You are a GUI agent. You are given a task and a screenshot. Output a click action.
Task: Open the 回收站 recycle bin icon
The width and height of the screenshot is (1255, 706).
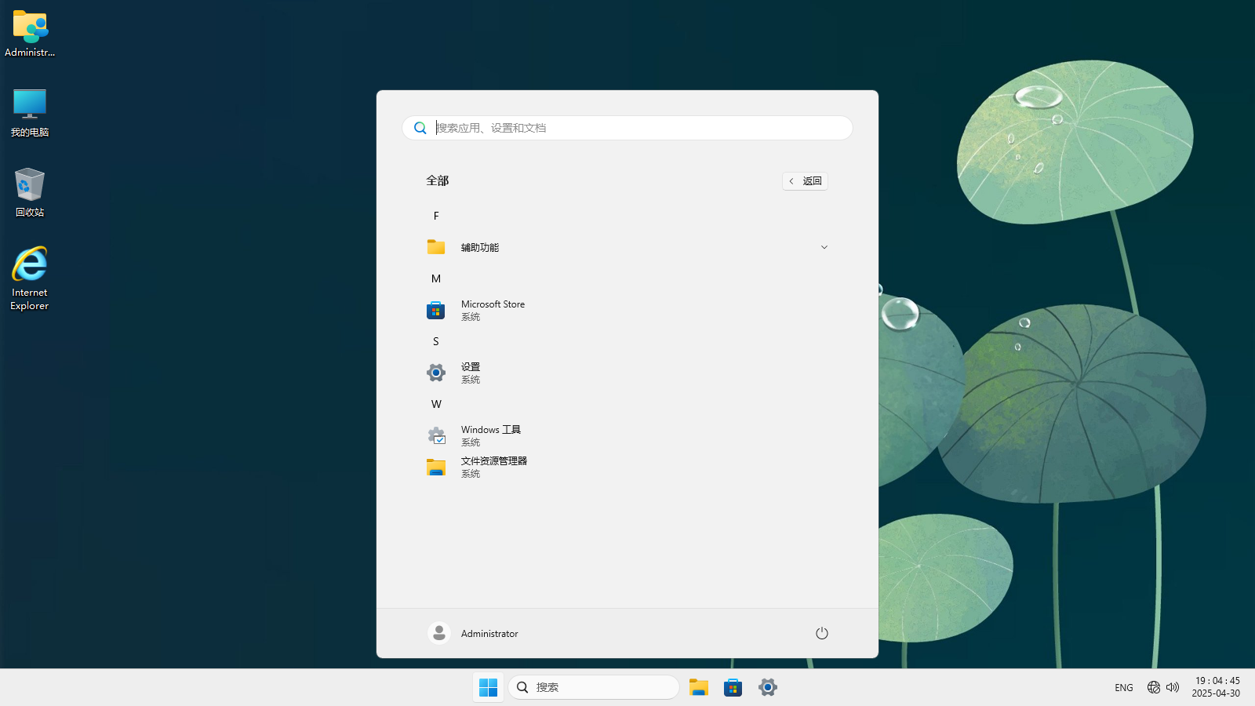[x=30, y=192]
